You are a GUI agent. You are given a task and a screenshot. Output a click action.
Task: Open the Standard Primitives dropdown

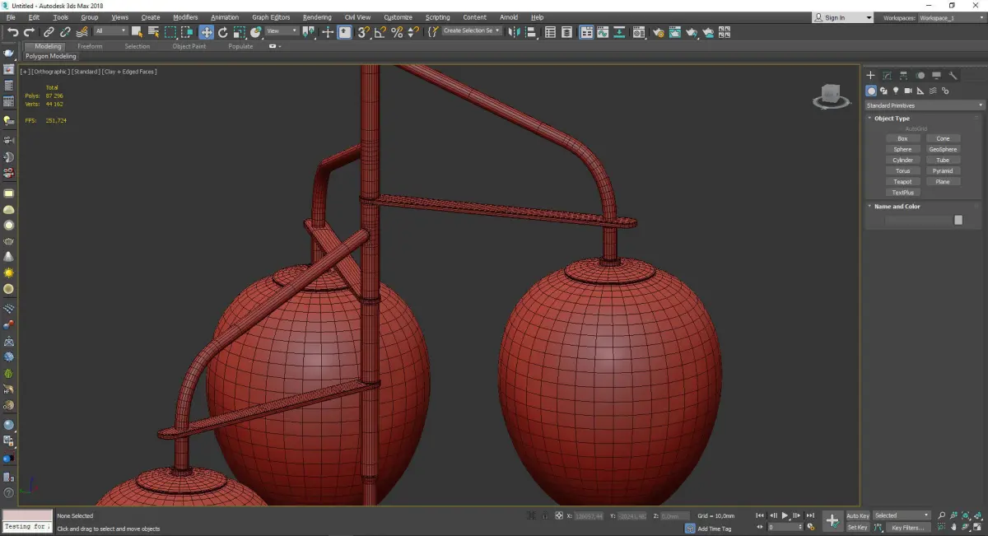(924, 105)
